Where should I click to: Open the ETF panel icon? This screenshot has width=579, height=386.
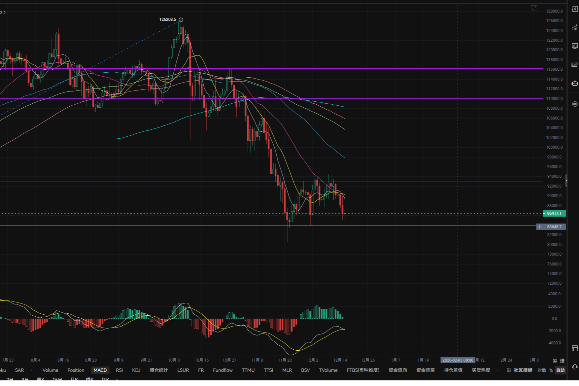point(575,64)
